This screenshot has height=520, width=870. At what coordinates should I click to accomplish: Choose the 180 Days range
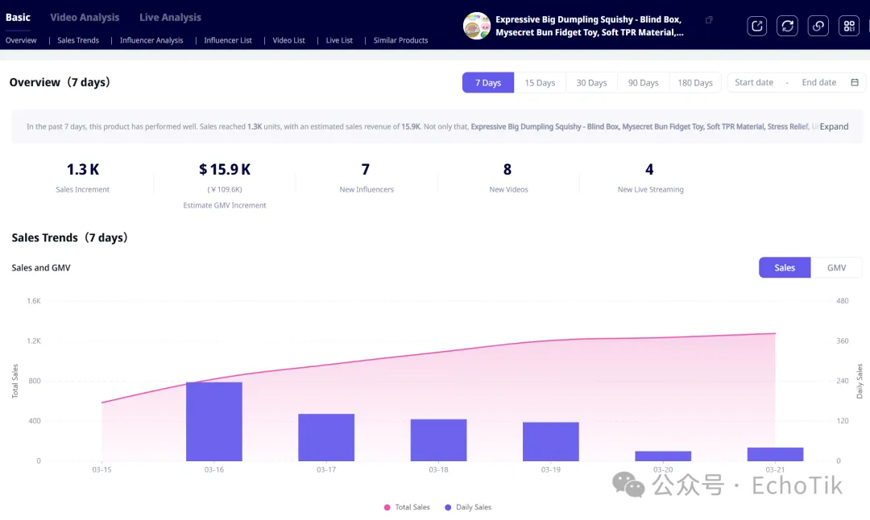tap(694, 83)
